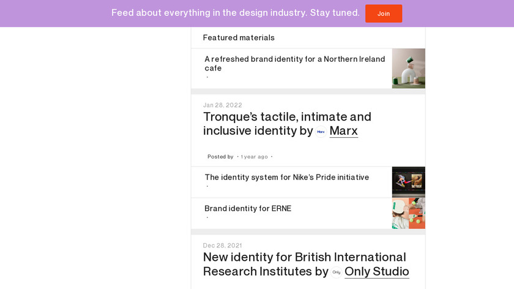Open the Brand identity for ERNE article
The width and height of the screenshot is (514, 289).
(x=248, y=209)
